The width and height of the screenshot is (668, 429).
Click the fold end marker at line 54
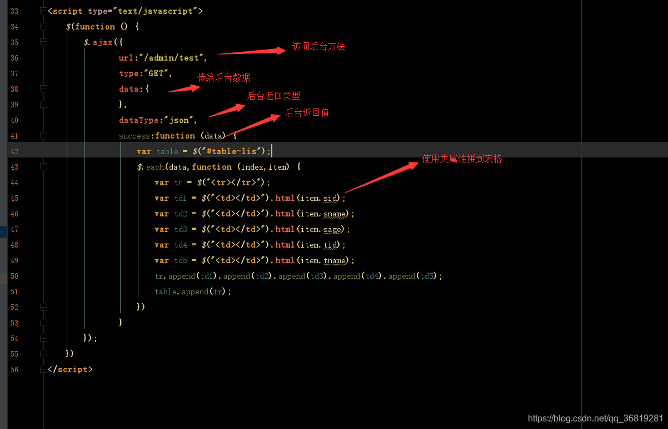pyautogui.click(x=44, y=338)
